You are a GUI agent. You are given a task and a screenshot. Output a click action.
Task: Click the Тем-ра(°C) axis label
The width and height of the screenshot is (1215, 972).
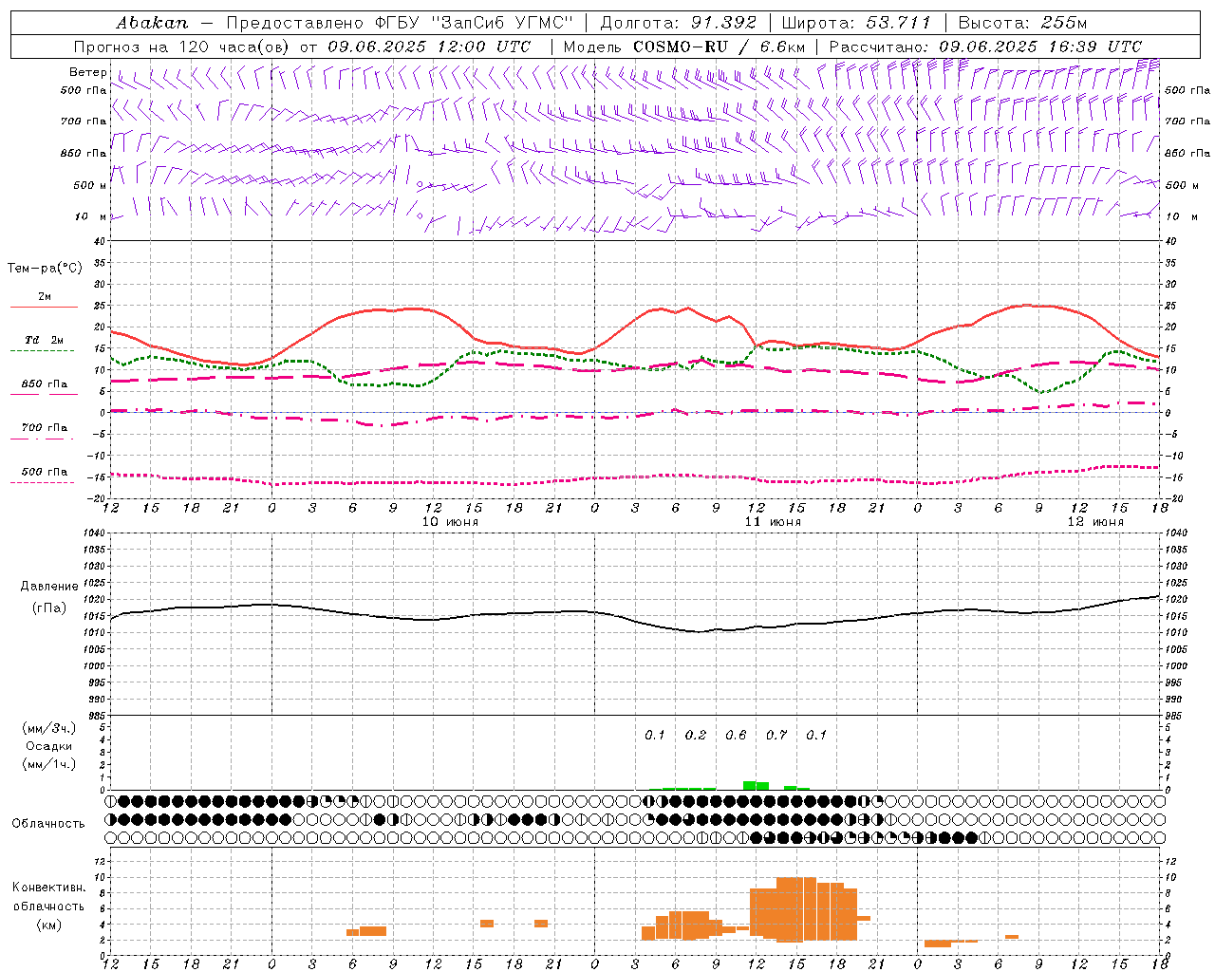[45, 269]
